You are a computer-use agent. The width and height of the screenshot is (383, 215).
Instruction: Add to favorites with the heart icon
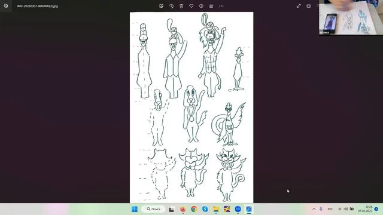pyautogui.click(x=191, y=6)
